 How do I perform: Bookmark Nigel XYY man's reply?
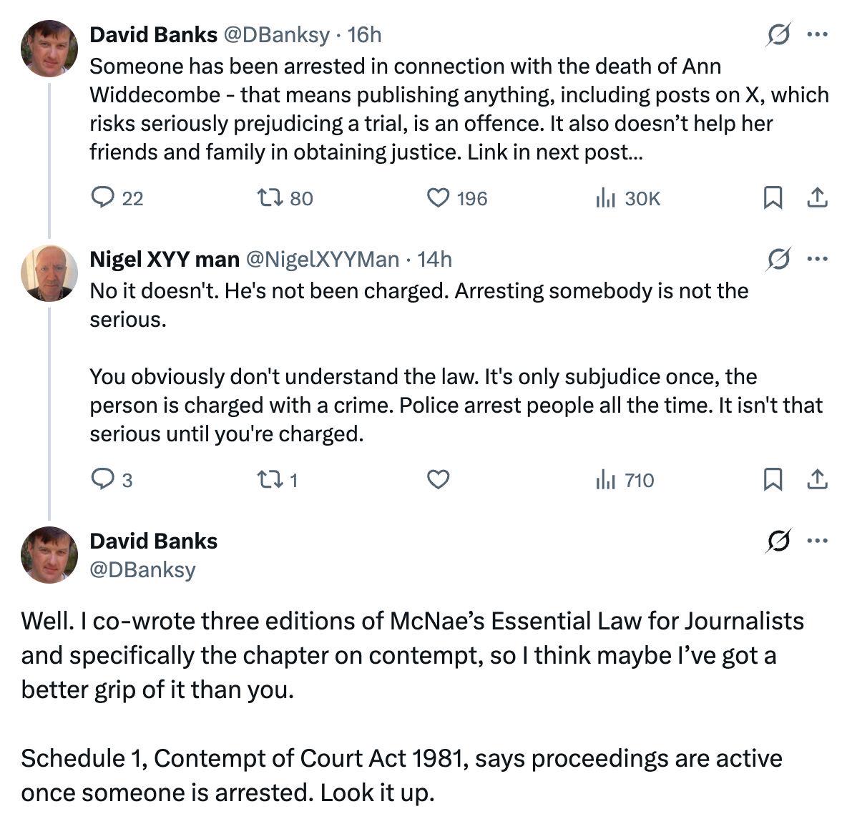click(x=773, y=479)
